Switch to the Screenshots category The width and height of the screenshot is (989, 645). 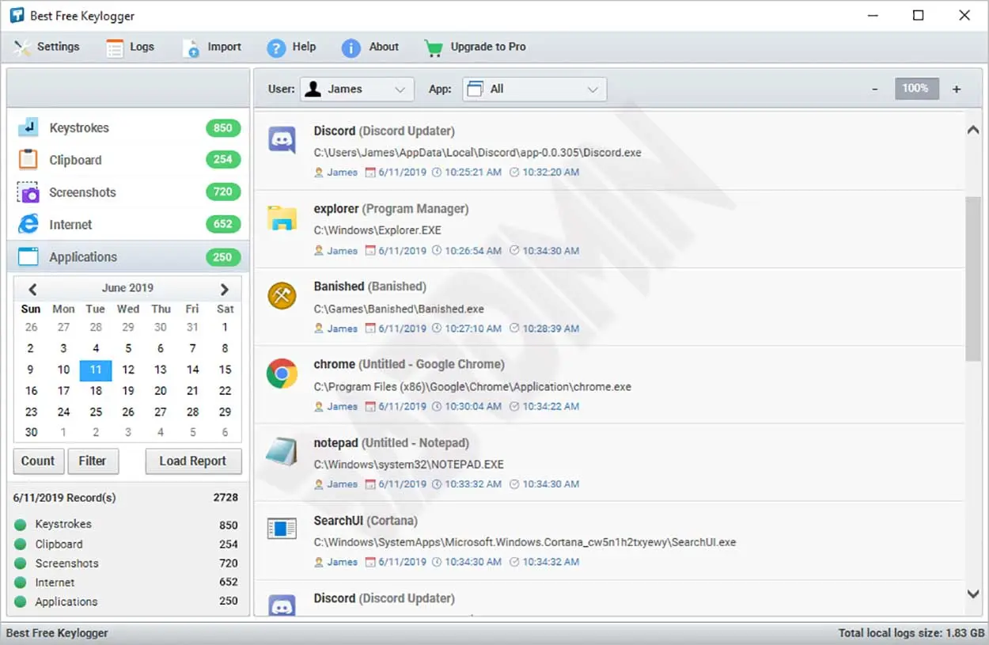pyautogui.click(x=82, y=192)
